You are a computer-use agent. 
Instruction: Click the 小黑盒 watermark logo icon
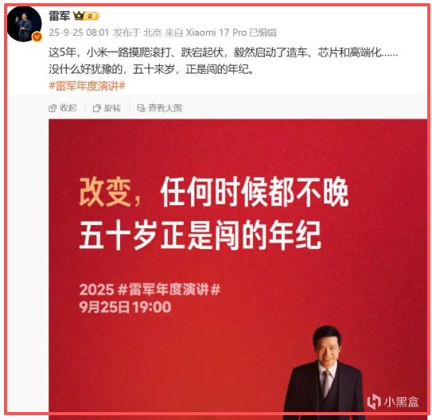pos(374,402)
